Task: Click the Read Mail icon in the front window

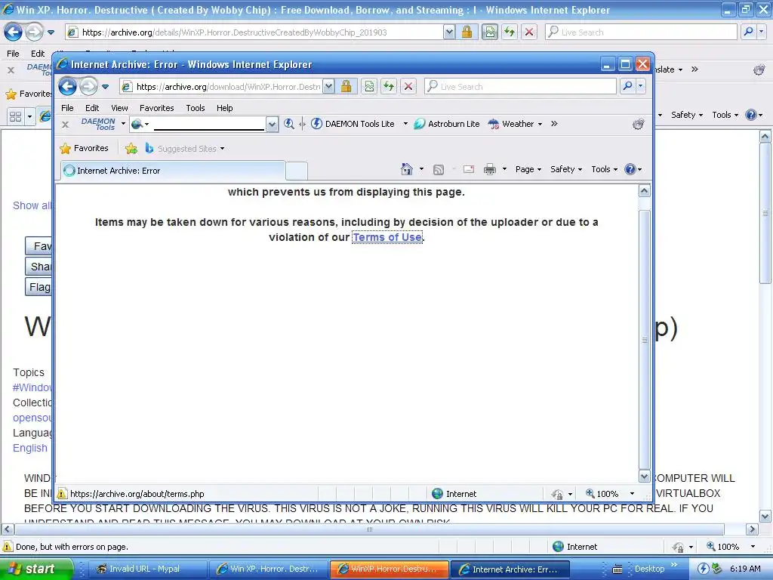Action: click(469, 169)
